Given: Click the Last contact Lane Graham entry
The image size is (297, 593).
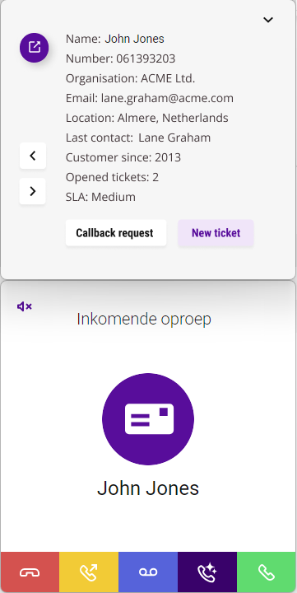Looking at the screenshot, I should 138,138.
